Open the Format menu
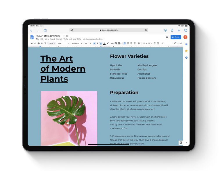The height and width of the screenshot is (171, 220). 59,39
